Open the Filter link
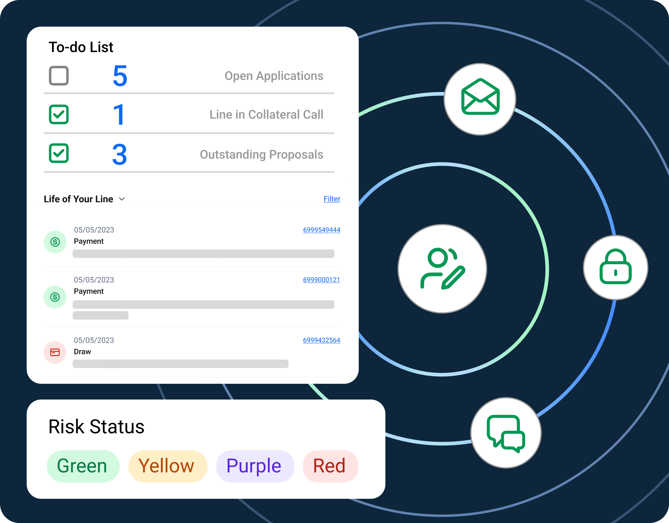 [332, 199]
